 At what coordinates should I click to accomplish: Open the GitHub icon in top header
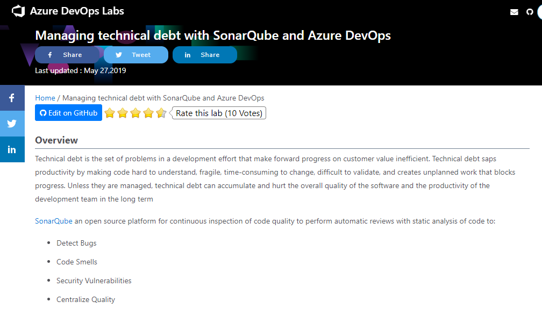tap(530, 12)
